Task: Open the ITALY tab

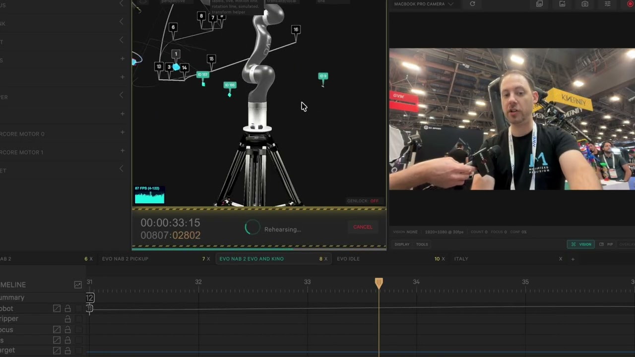Action: pos(461,259)
